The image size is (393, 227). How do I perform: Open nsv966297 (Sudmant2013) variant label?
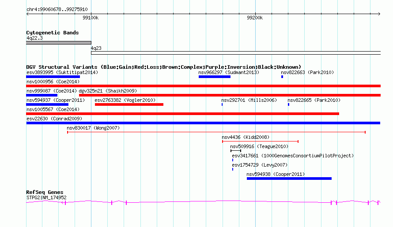pyautogui.click(x=229, y=72)
